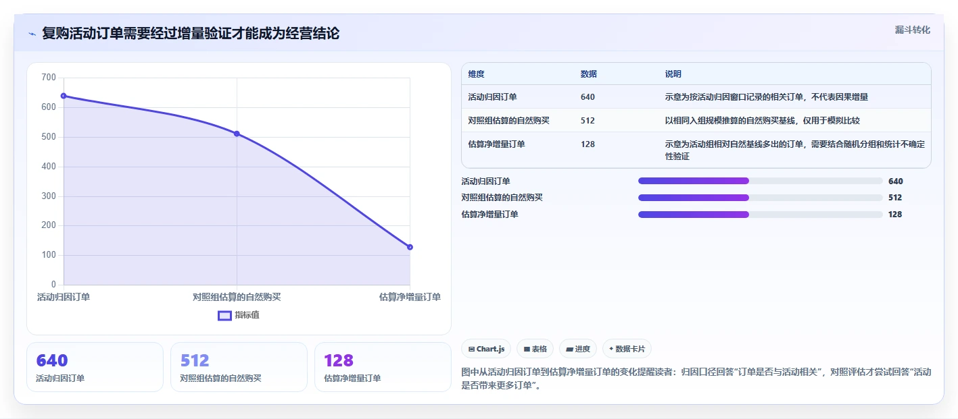Click the x-axis label 活动归因订单
Screen dimensions: 958x419
(64, 297)
